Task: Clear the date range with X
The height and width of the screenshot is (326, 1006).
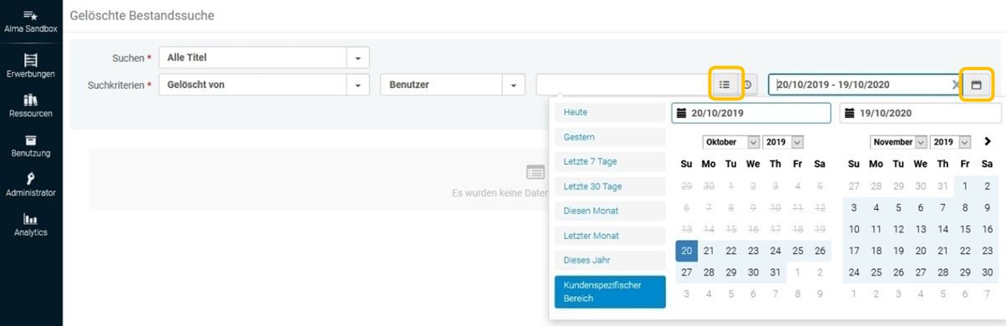Action: point(956,84)
